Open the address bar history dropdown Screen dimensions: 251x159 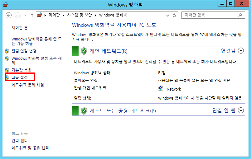[168, 15]
